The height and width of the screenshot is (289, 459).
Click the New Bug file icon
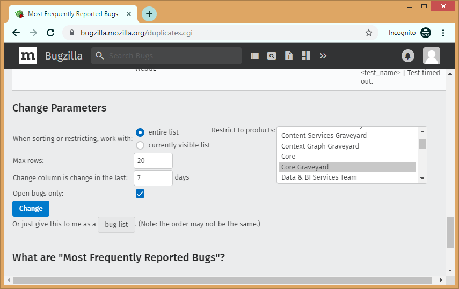[x=289, y=56]
